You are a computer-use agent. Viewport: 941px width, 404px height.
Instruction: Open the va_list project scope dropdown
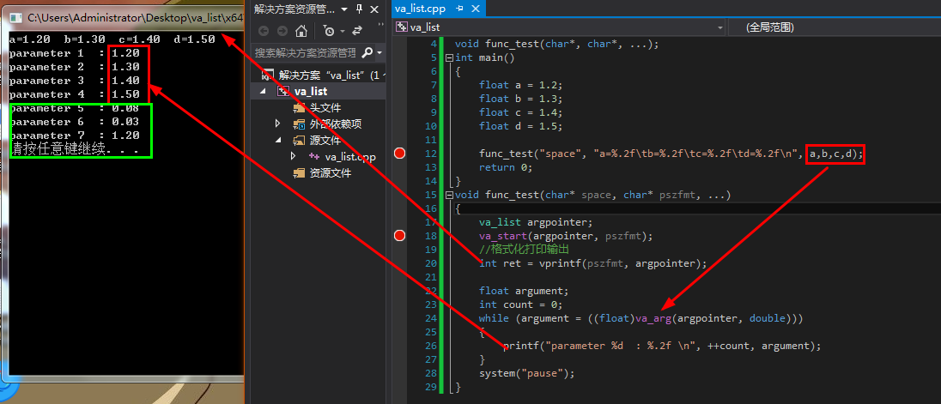(720, 27)
